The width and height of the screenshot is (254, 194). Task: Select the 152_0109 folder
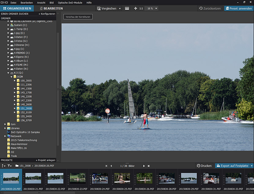(26, 112)
